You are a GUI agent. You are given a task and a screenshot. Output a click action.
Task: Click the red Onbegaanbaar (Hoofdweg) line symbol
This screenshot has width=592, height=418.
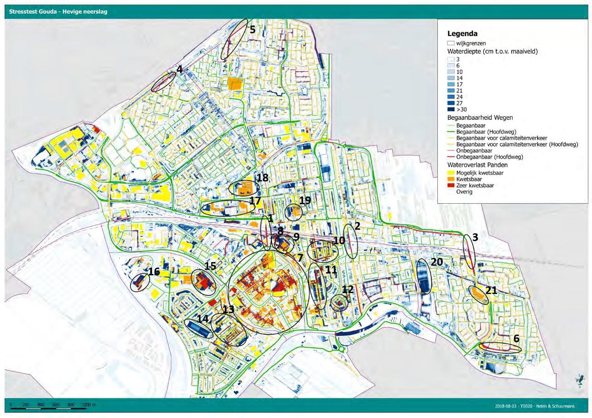click(451, 157)
